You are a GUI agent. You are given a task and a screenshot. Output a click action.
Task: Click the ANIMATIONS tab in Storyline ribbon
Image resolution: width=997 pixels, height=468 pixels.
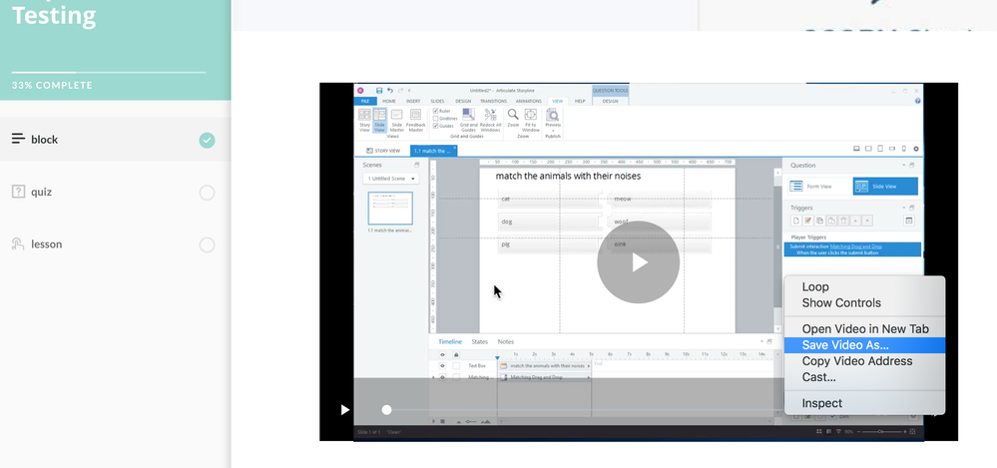(x=528, y=101)
